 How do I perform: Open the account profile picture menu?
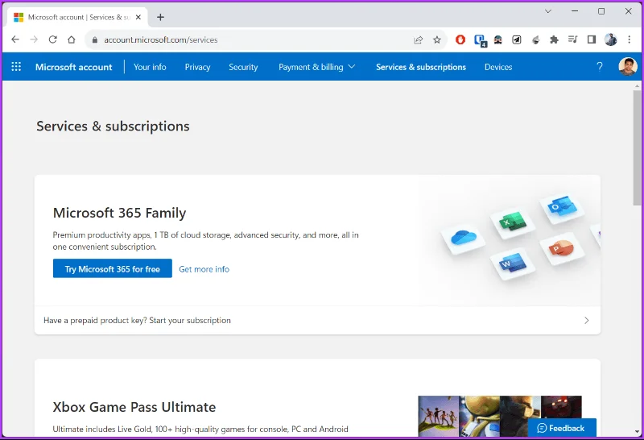pyautogui.click(x=628, y=67)
